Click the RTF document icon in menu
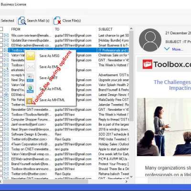 point(30,78)
